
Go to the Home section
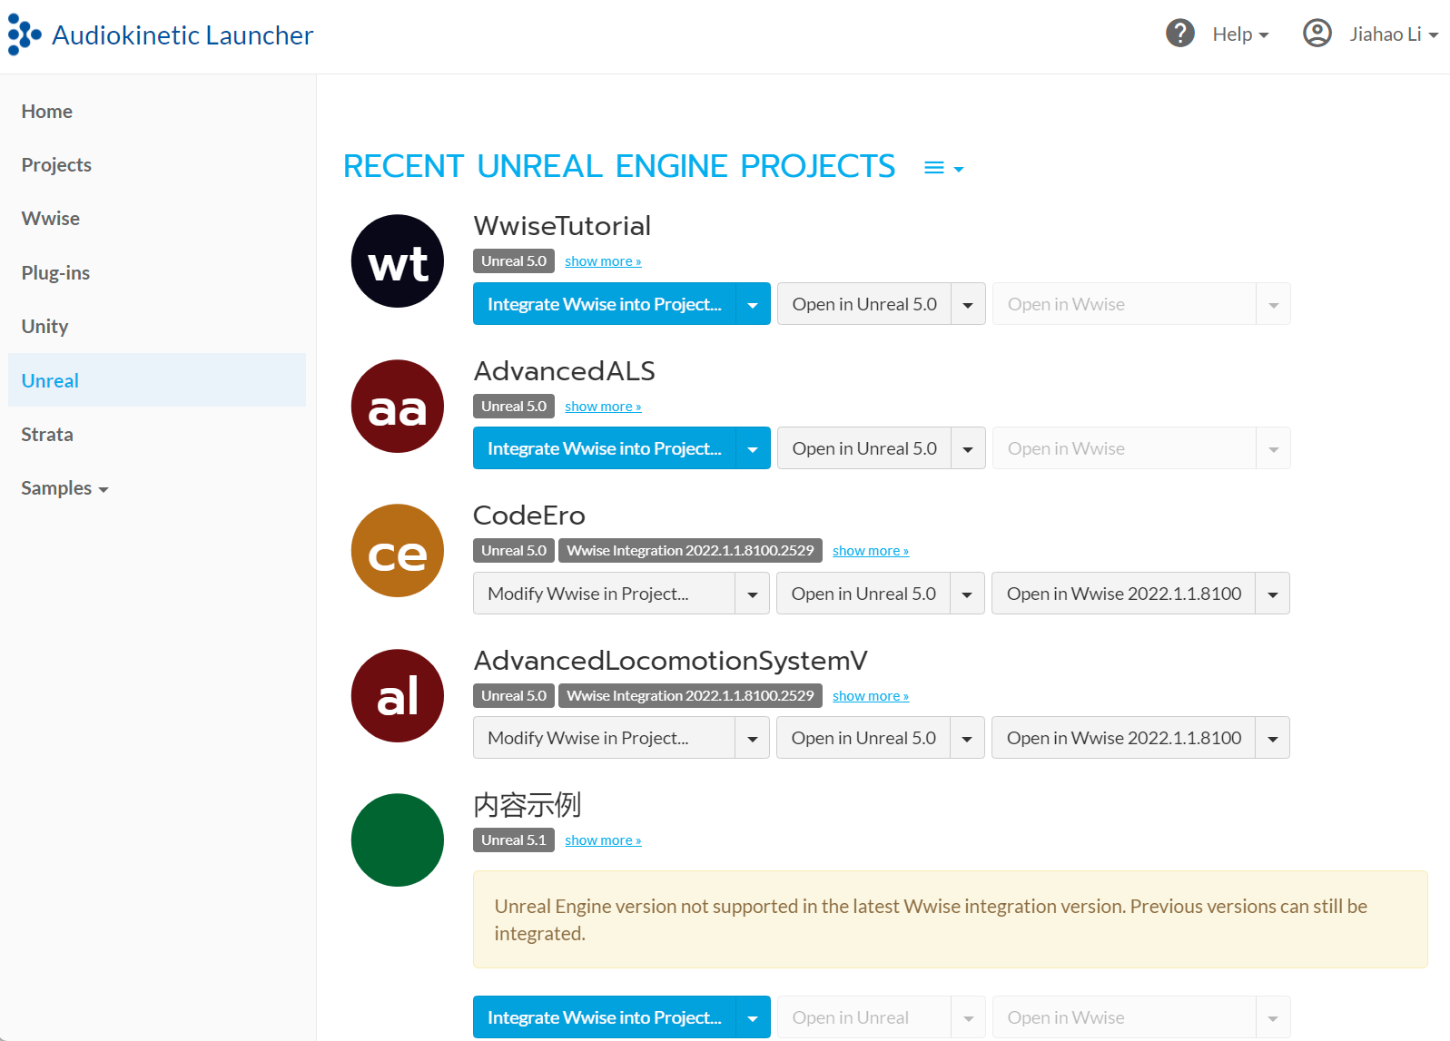[x=157, y=111]
